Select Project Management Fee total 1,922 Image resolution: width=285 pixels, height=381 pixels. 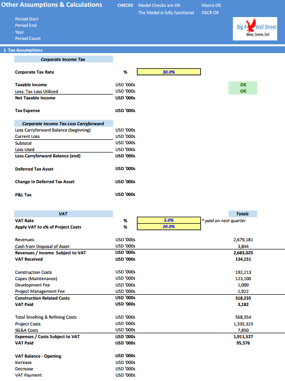pos(243,291)
